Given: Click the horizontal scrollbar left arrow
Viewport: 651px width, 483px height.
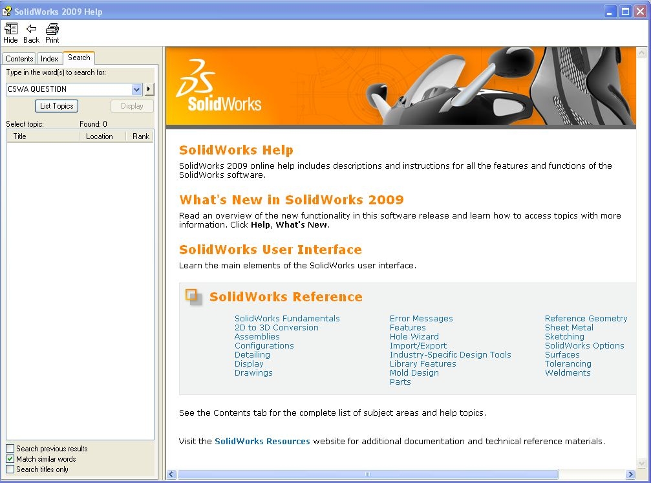Looking at the screenshot, I should click(x=171, y=475).
